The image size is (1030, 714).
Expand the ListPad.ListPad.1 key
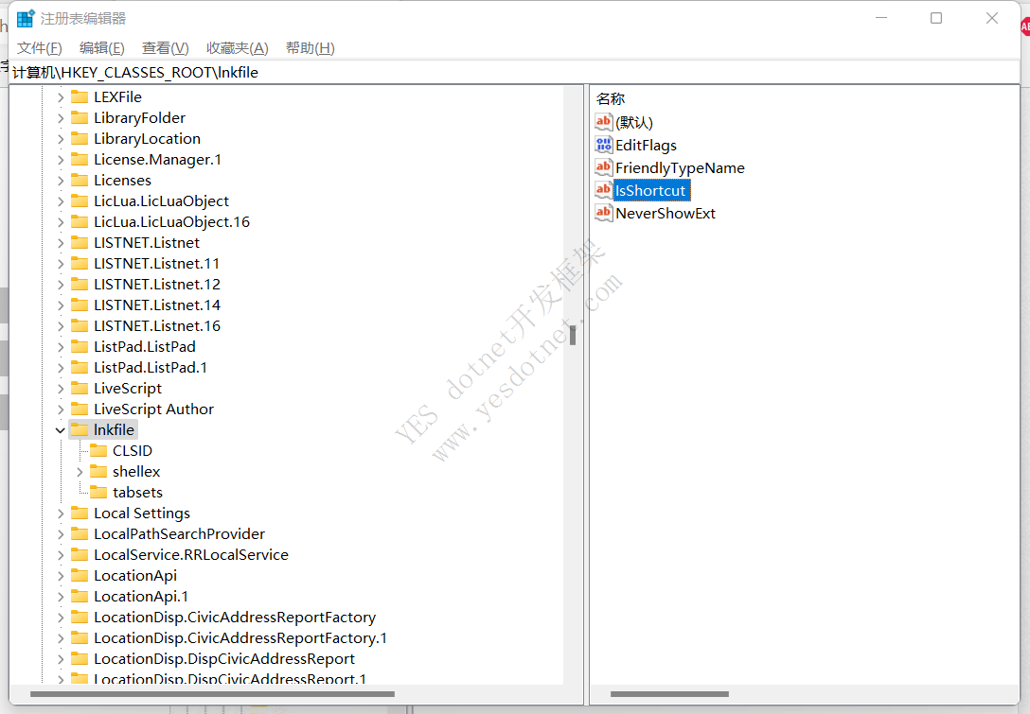click(61, 368)
